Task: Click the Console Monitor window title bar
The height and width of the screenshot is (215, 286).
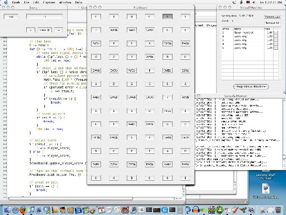Action: pyautogui.click(x=240, y=96)
